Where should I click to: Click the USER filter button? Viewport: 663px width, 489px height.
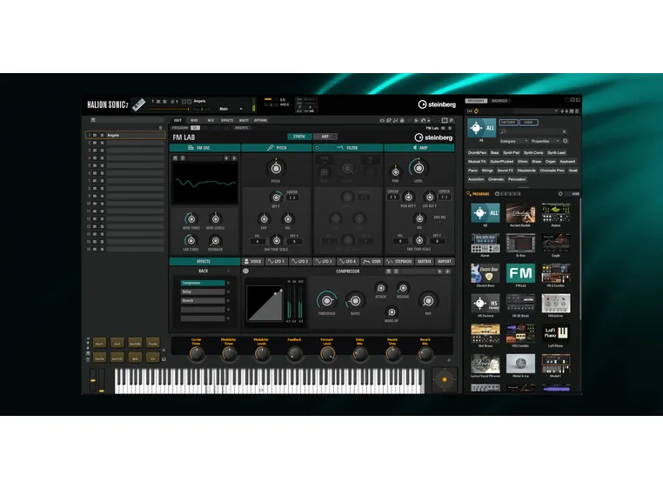pos(528,122)
